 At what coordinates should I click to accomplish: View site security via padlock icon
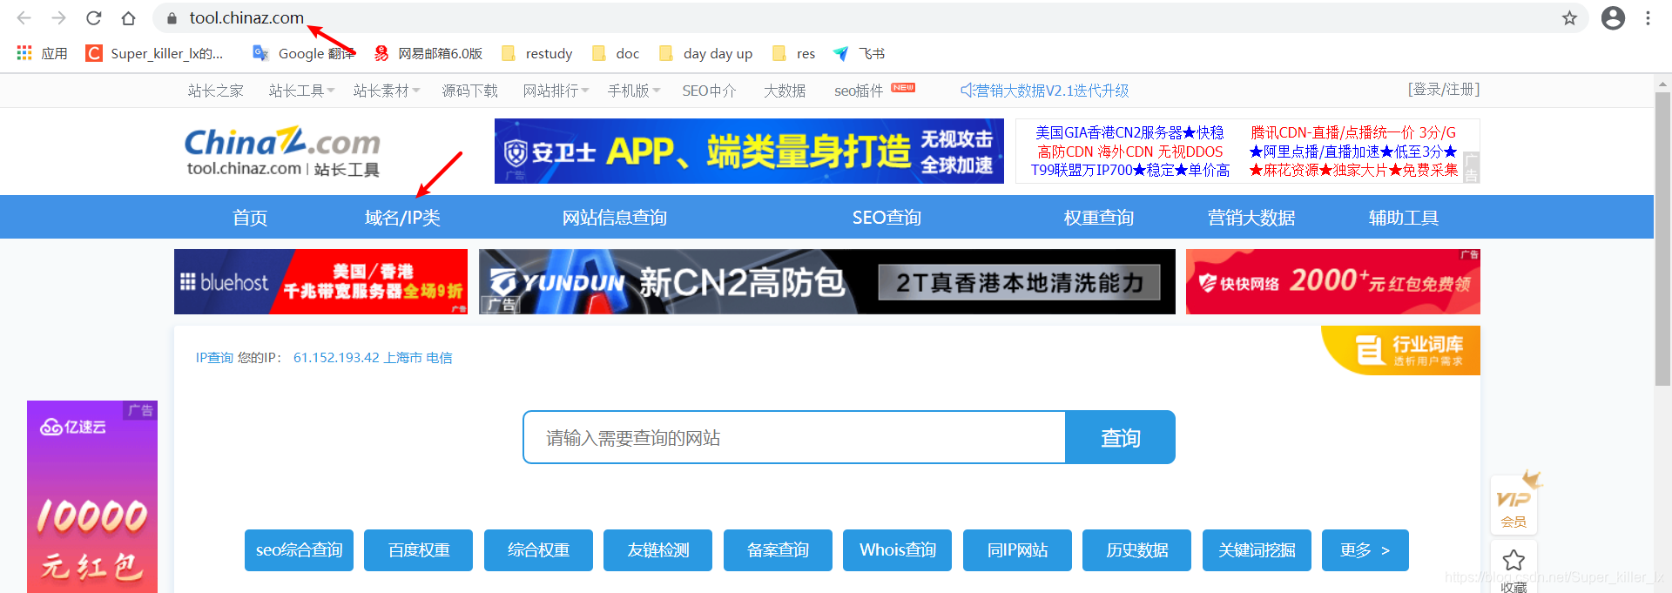172,18
